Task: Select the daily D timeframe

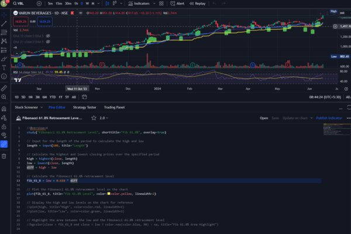Action: (x=82, y=4)
